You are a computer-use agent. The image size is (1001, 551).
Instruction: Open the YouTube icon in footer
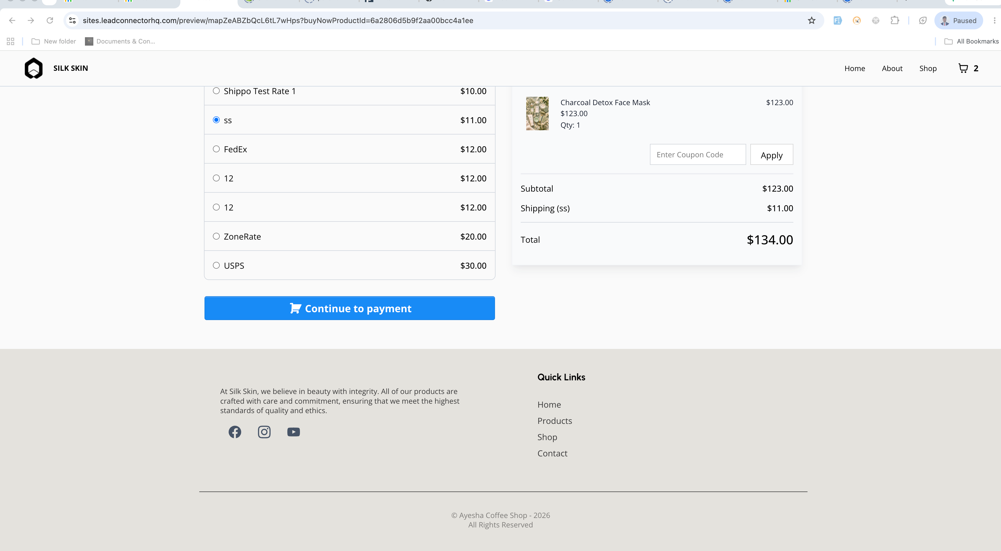coord(293,432)
